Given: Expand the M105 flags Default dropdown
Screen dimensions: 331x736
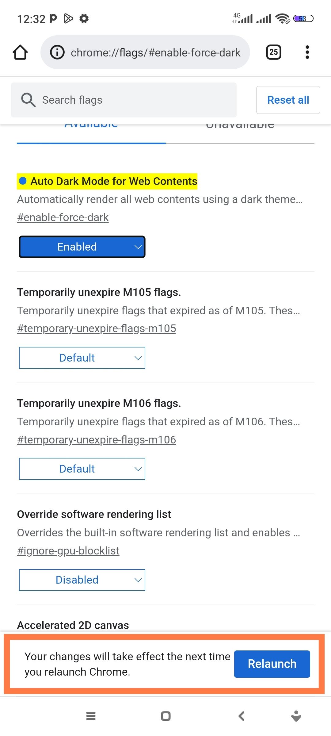Looking at the screenshot, I should pos(82,358).
